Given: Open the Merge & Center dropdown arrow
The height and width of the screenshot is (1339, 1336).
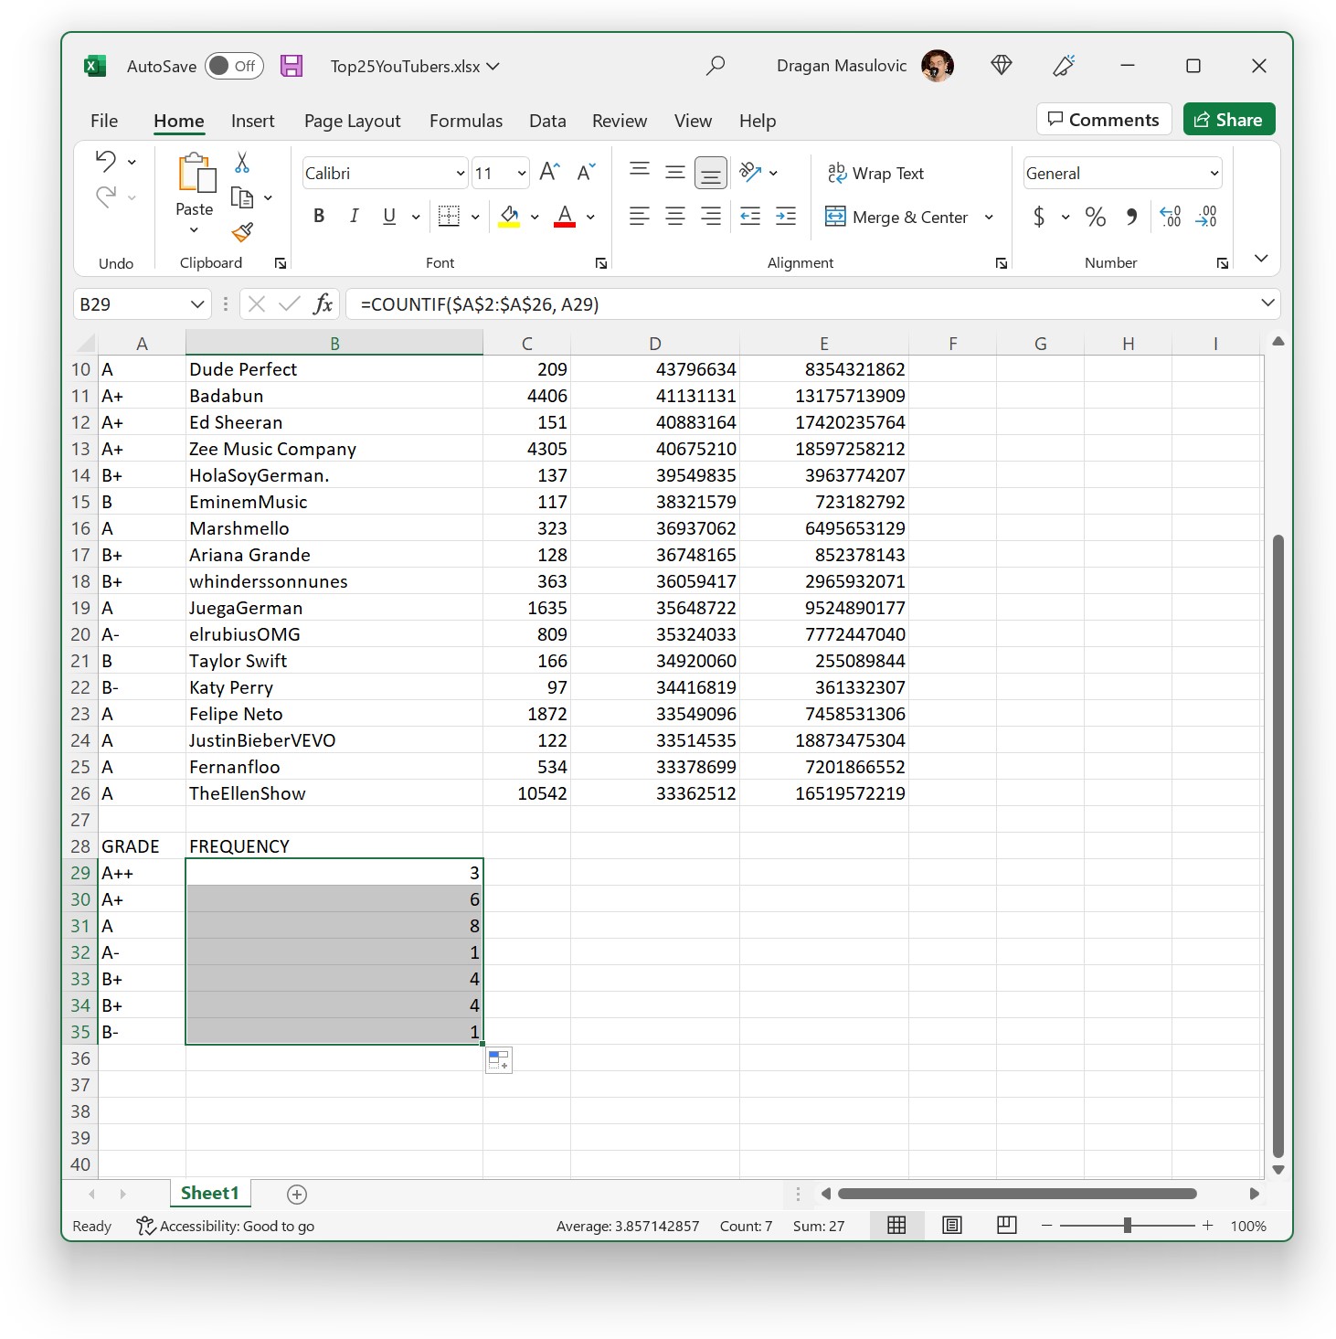Looking at the screenshot, I should tap(989, 217).
